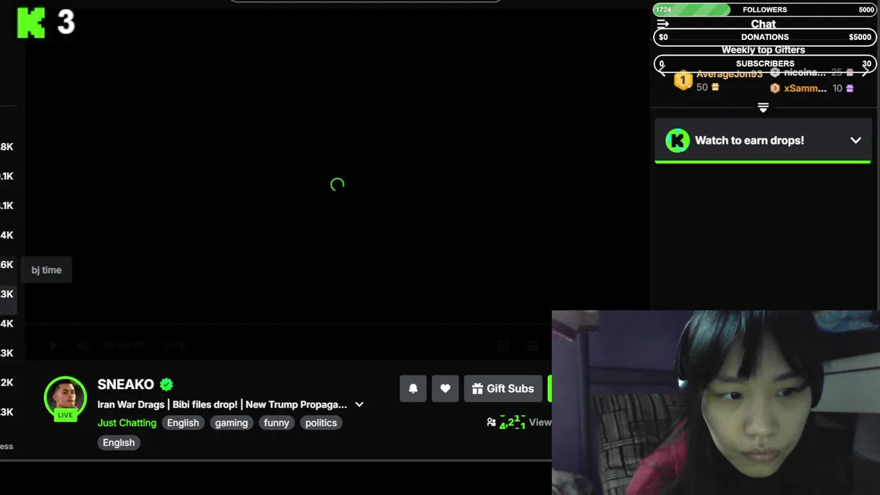Viewport: 880px width, 495px height.
Task: Click the Iran War Drags stream title
Action: [222, 404]
